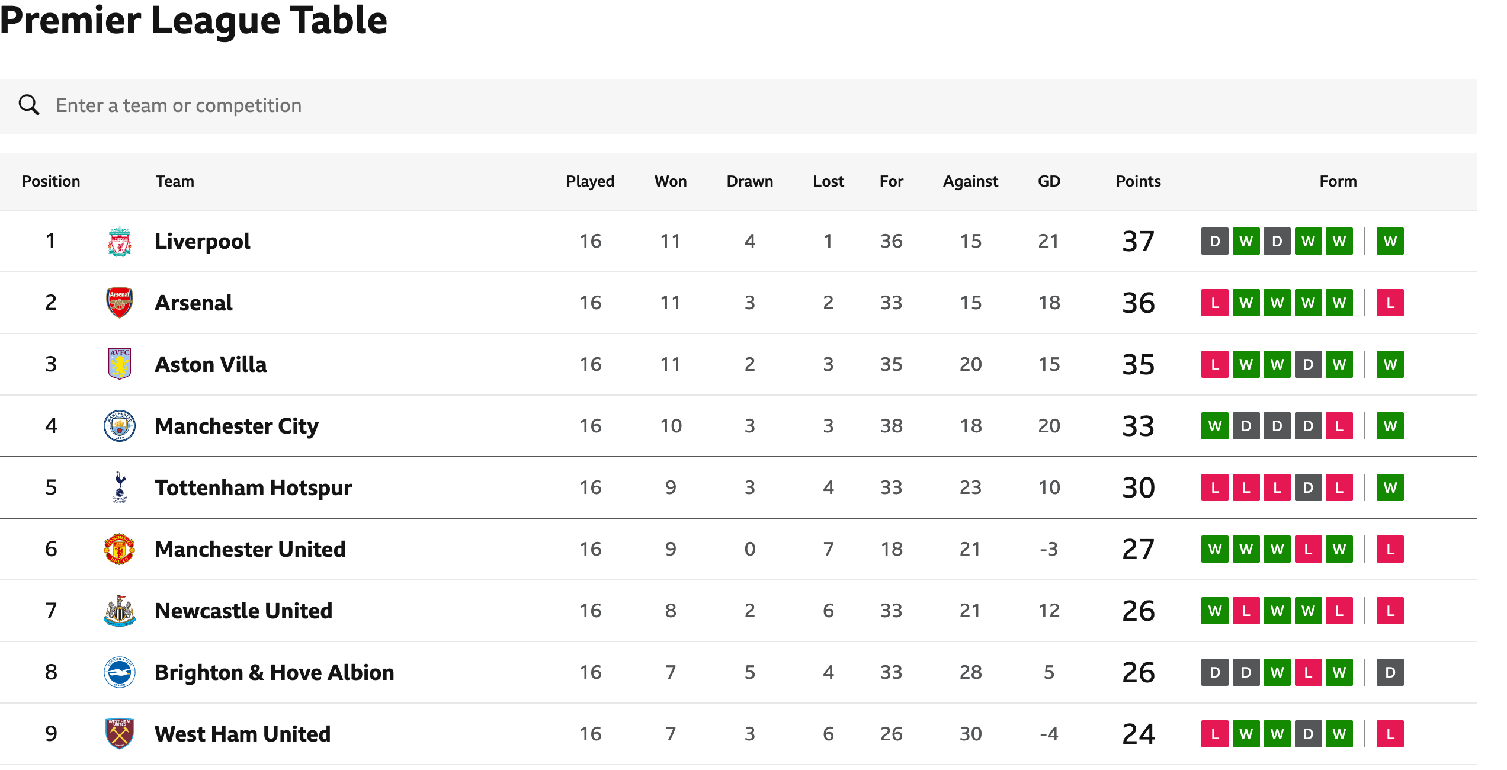Click the Manchester United crest
Image resolution: width=1507 pixels, height=770 pixels.
pos(120,549)
